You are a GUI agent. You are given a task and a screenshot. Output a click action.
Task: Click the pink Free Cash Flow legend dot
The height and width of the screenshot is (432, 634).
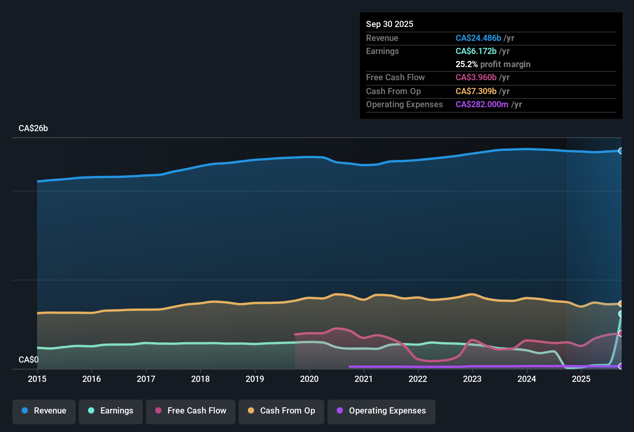coord(158,411)
